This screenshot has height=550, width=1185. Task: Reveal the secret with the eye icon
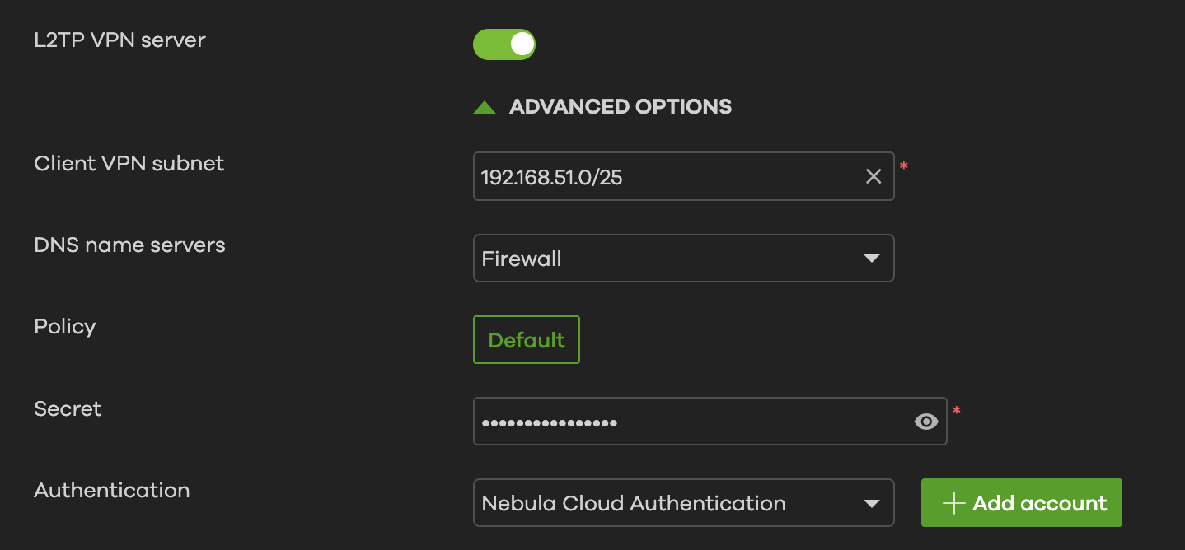tap(926, 422)
